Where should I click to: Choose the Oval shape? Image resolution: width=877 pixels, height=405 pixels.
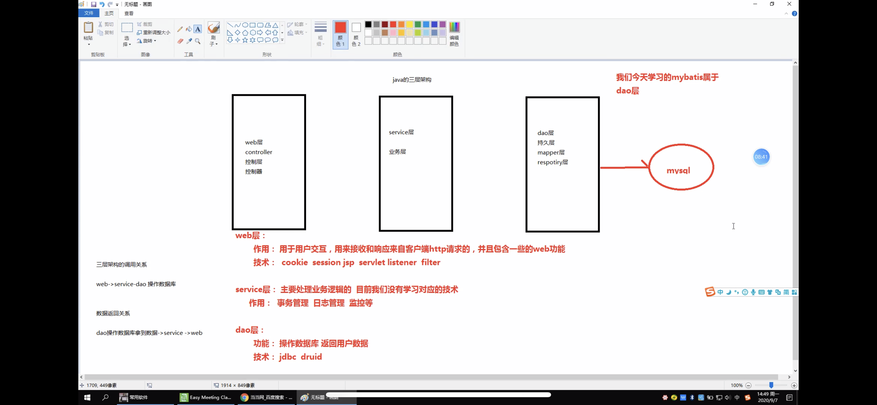[x=245, y=25]
